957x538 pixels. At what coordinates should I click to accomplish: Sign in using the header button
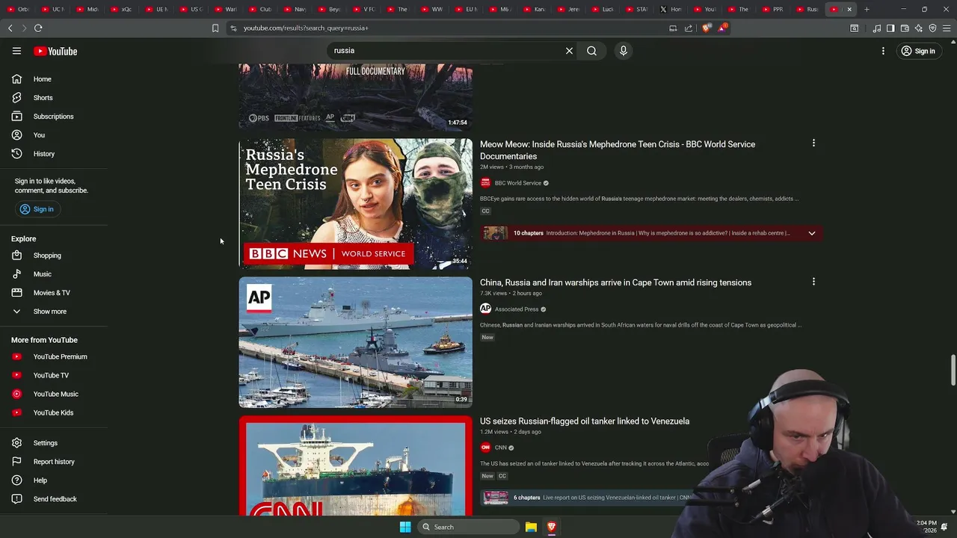918,51
